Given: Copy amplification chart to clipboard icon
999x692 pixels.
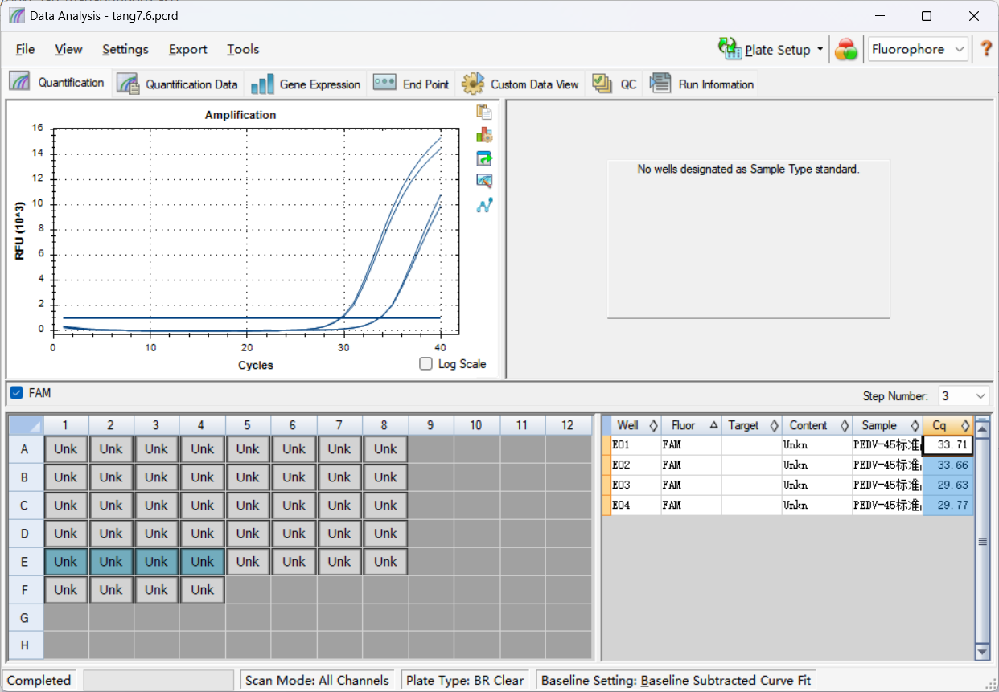Looking at the screenshot, I should coord(484,113).
